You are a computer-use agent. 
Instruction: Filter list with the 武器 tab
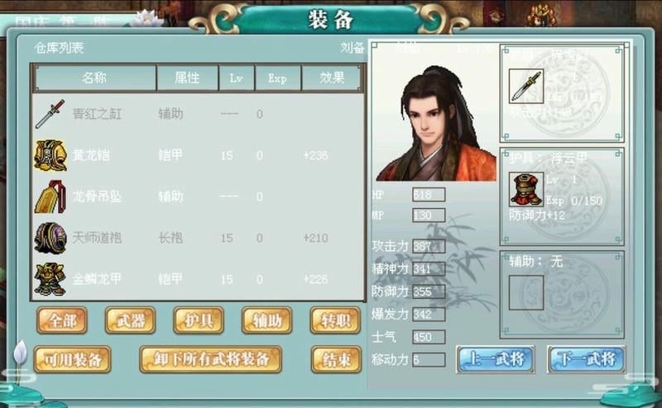(x=131, y=320)
